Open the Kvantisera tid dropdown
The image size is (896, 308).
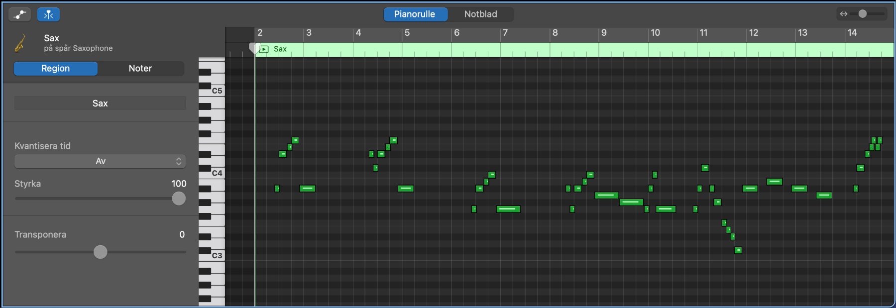coord(100,161)
